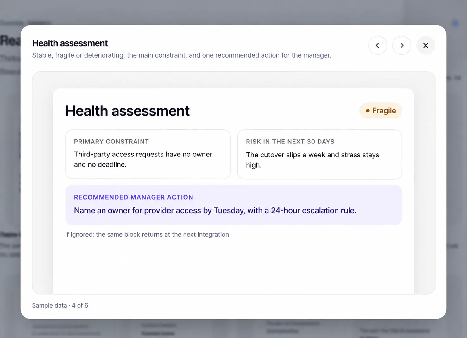The width and height of the screenshot is (467, 338).
Task: Select the Risk in the Next 30 Days card
Action: coord(320,154)
